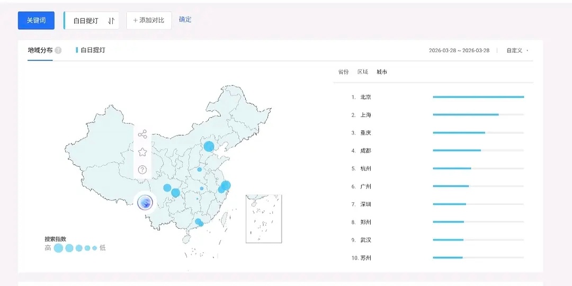Image resolution: width=572 pixels, height=286 pixels.
Task: Click the 确定 confirm link
Action: click(185, 20)
